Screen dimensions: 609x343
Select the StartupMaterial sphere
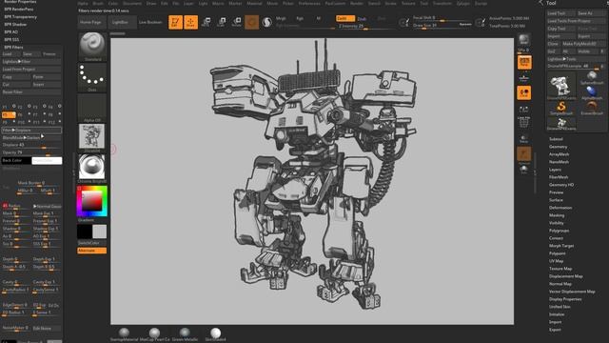(124, 334)
